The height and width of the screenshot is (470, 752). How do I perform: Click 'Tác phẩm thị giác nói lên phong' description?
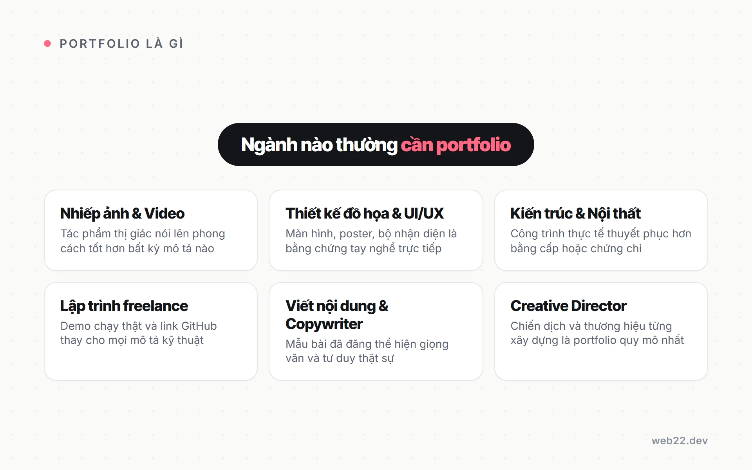pos(143,241)
